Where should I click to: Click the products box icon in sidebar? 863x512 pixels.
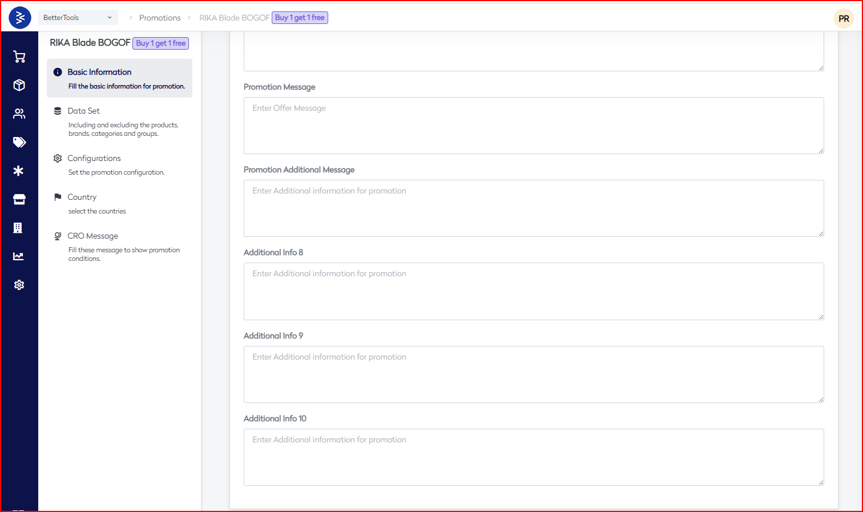[x=19, y=85]
